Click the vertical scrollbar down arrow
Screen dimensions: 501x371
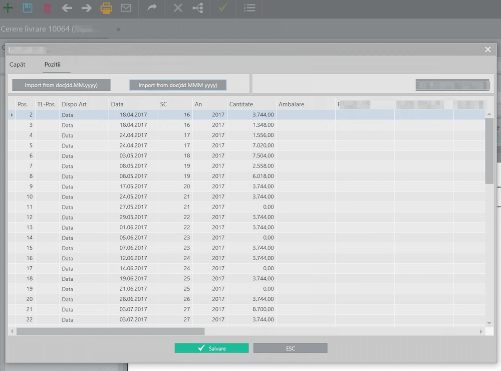tap(489, 323)
